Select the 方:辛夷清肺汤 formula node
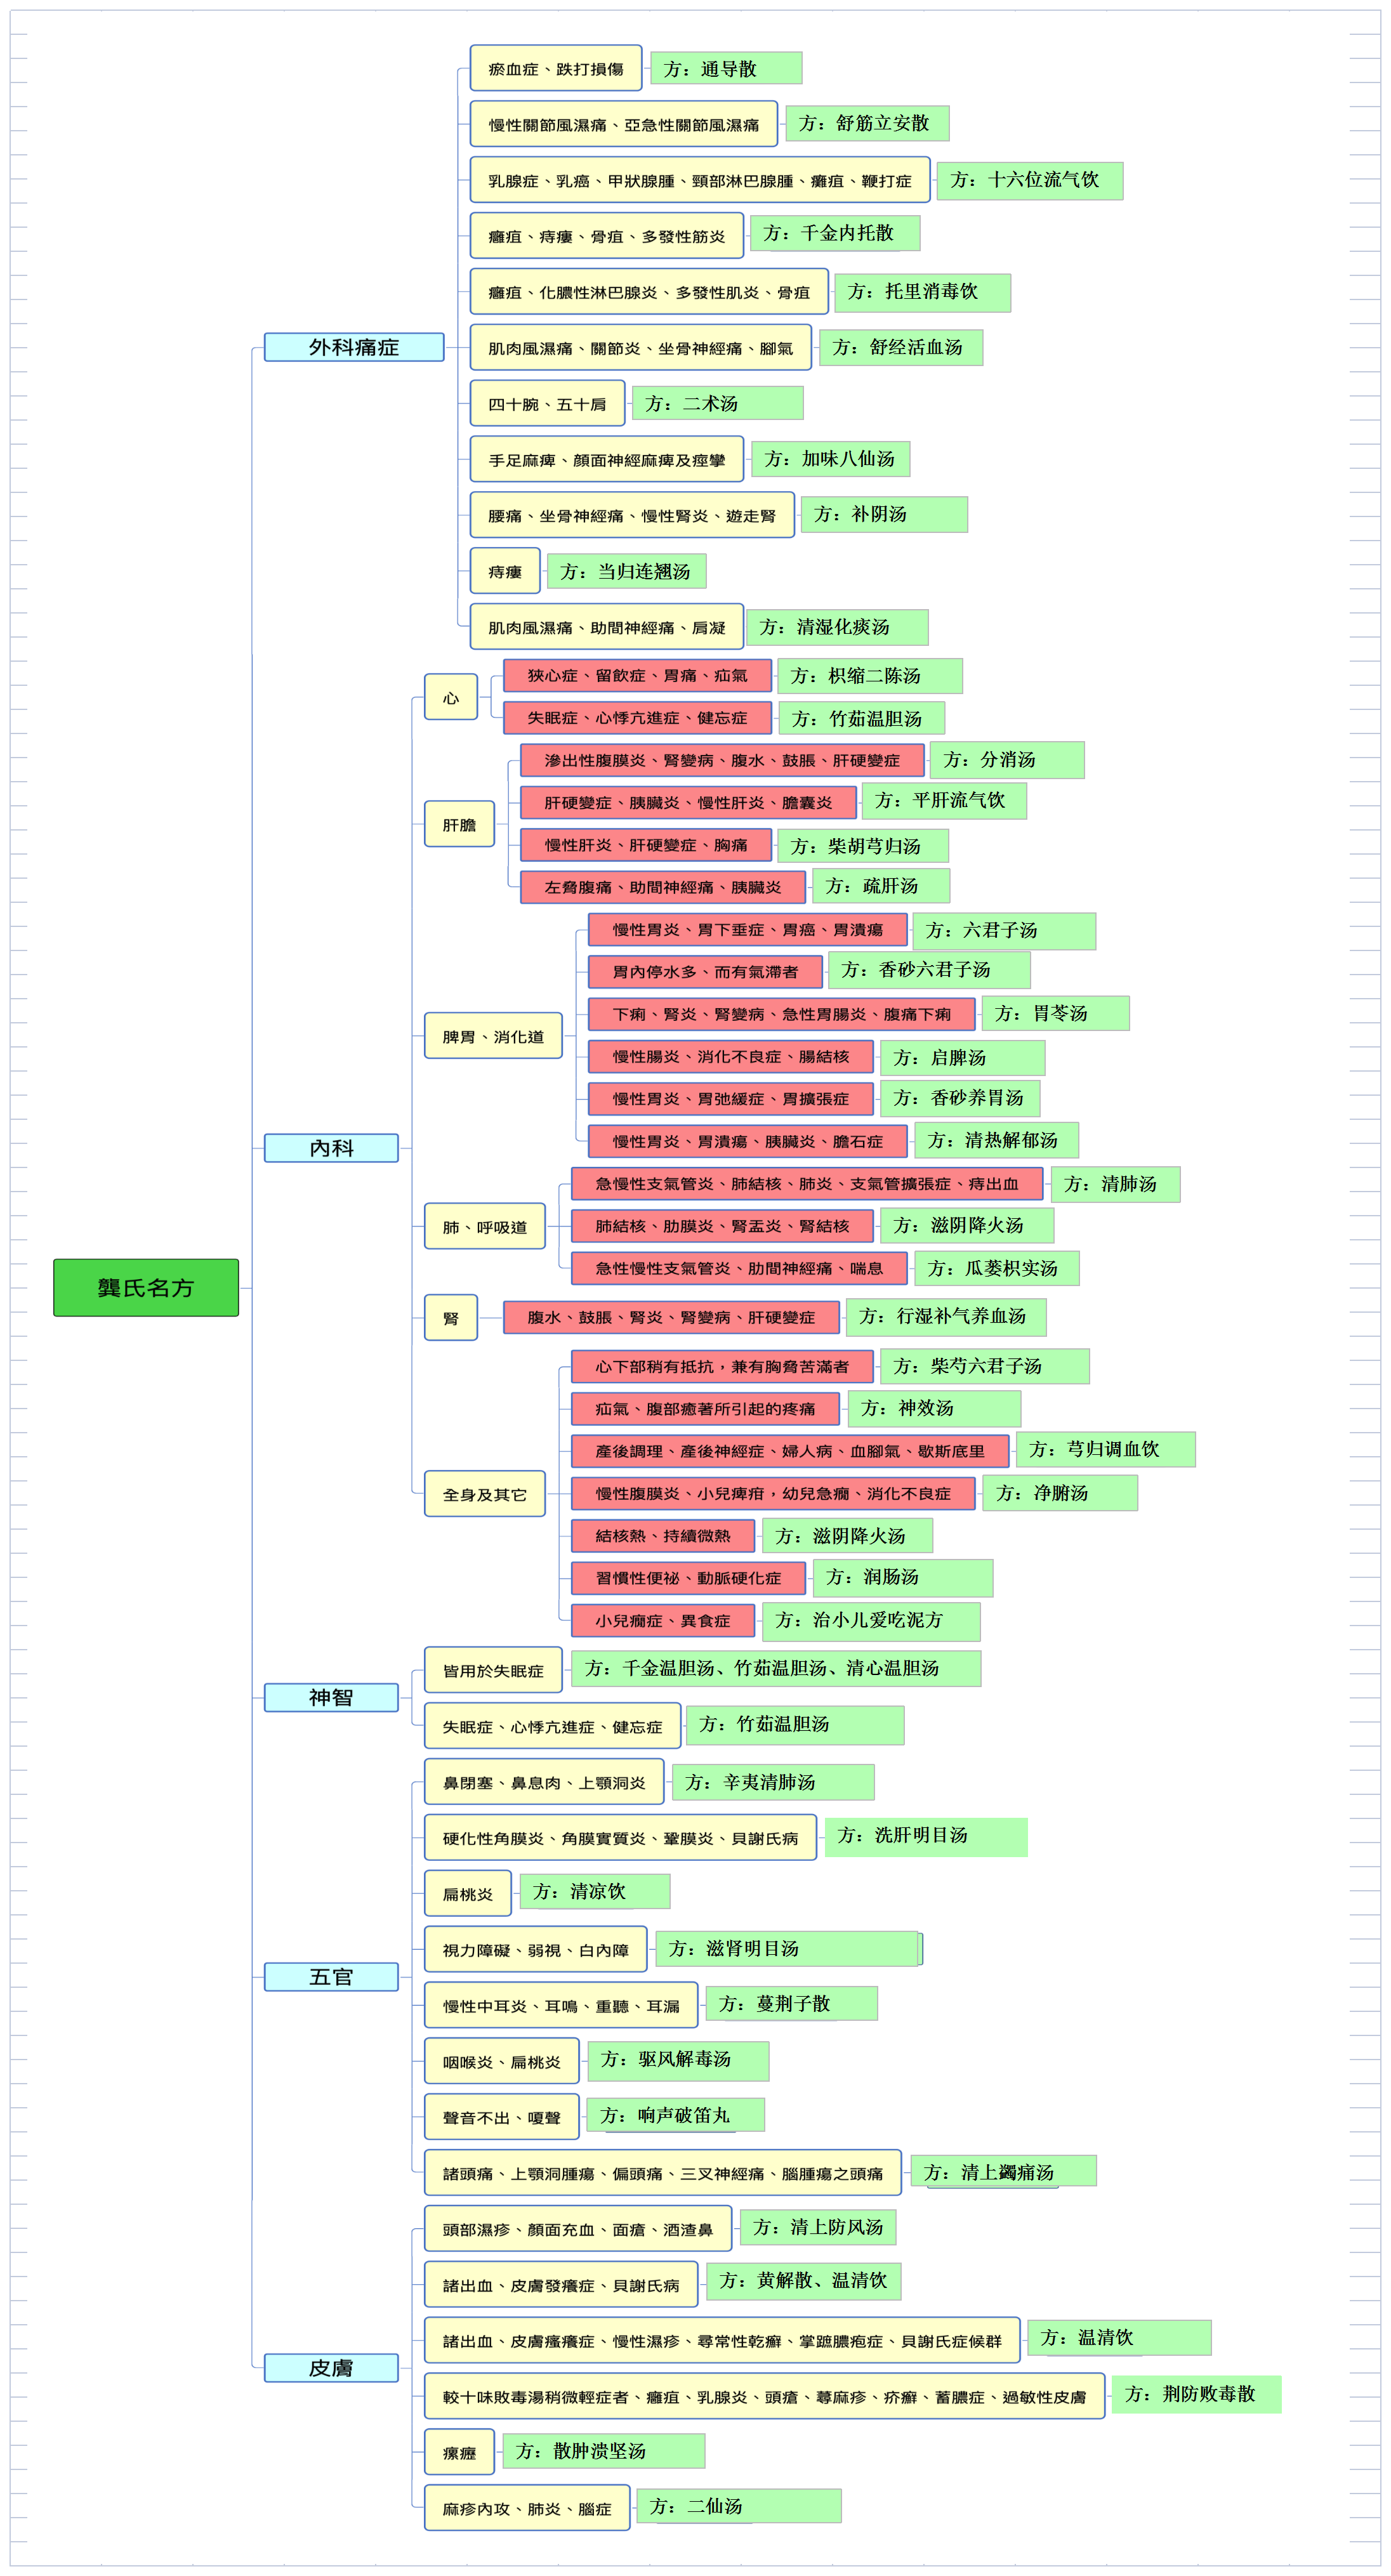This screenshot has height=2576, width=1391. 773,1782
